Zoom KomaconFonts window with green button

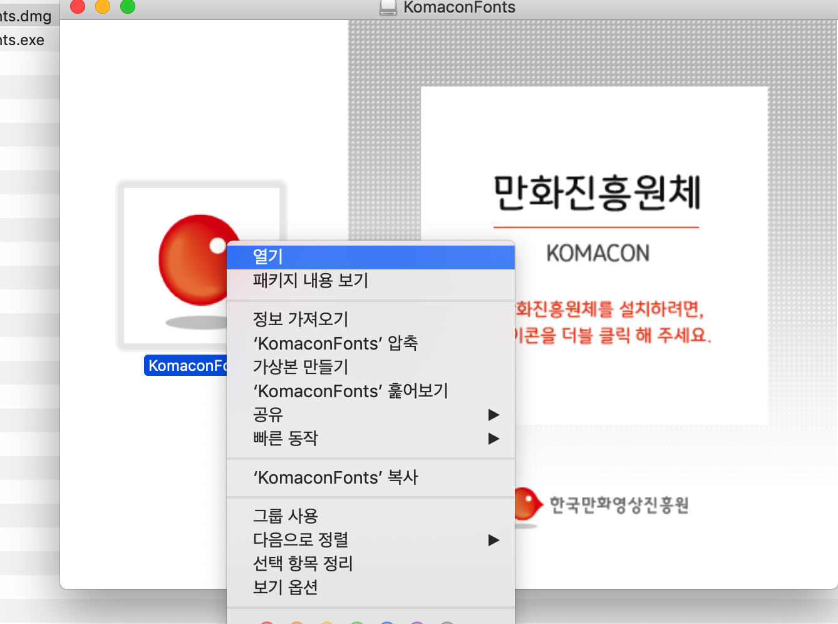[128, 6]
